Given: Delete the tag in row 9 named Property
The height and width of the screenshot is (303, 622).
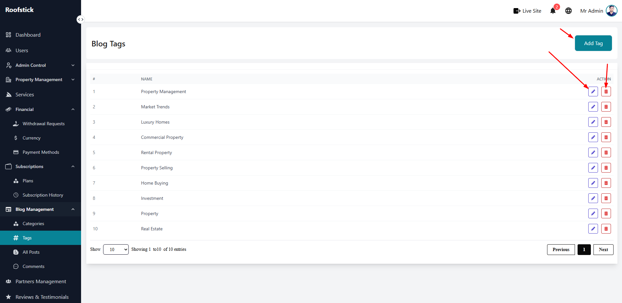Looking at the screenshot, I should pos(606,213).
